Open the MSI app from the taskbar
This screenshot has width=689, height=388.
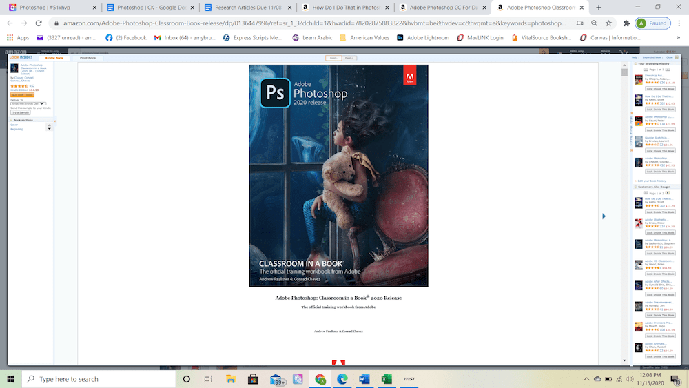click(409, 379)
